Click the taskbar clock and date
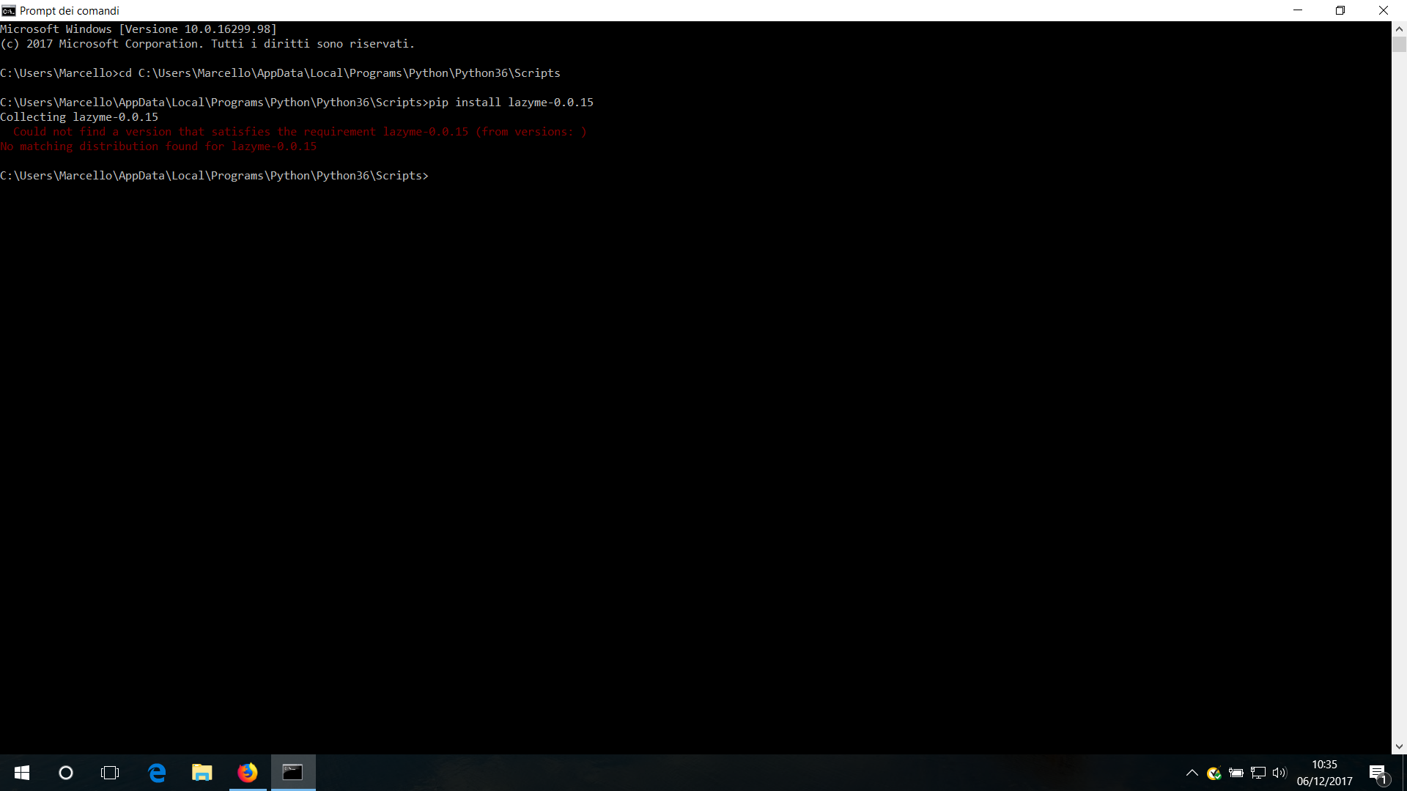Viewport: 1407px width, 791px height. tap(1324, 773)
